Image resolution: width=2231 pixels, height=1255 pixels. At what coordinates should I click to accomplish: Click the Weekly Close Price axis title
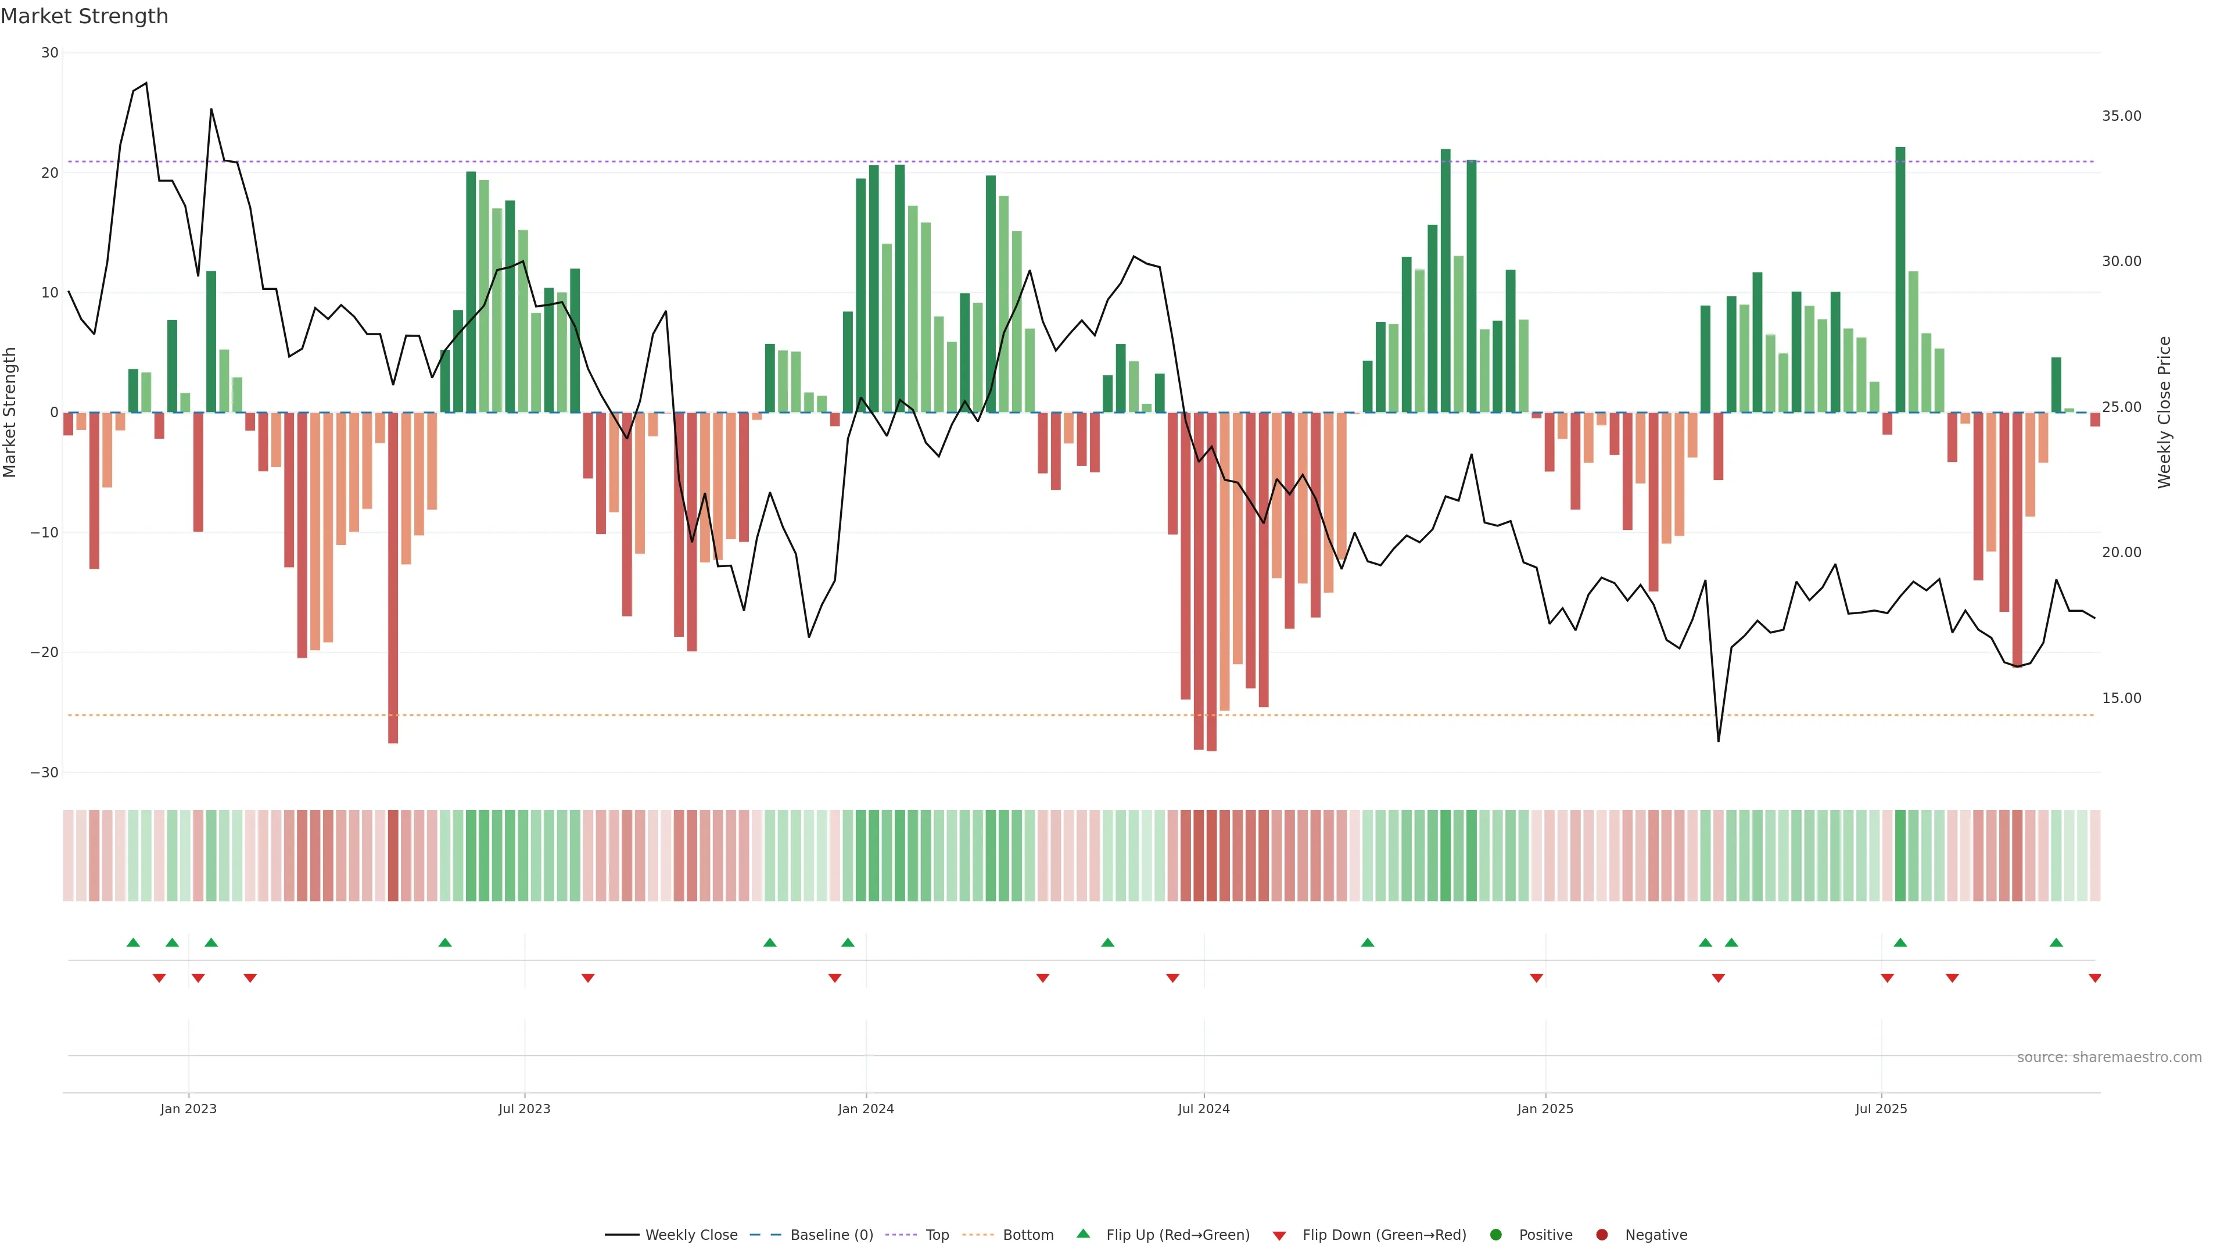[2164, 413]
